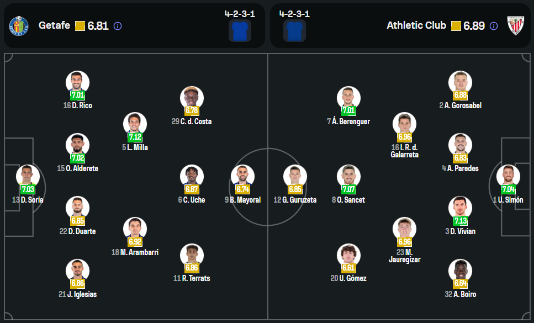Select the Getafe team name
534x323 pixels.
point(54,25)
